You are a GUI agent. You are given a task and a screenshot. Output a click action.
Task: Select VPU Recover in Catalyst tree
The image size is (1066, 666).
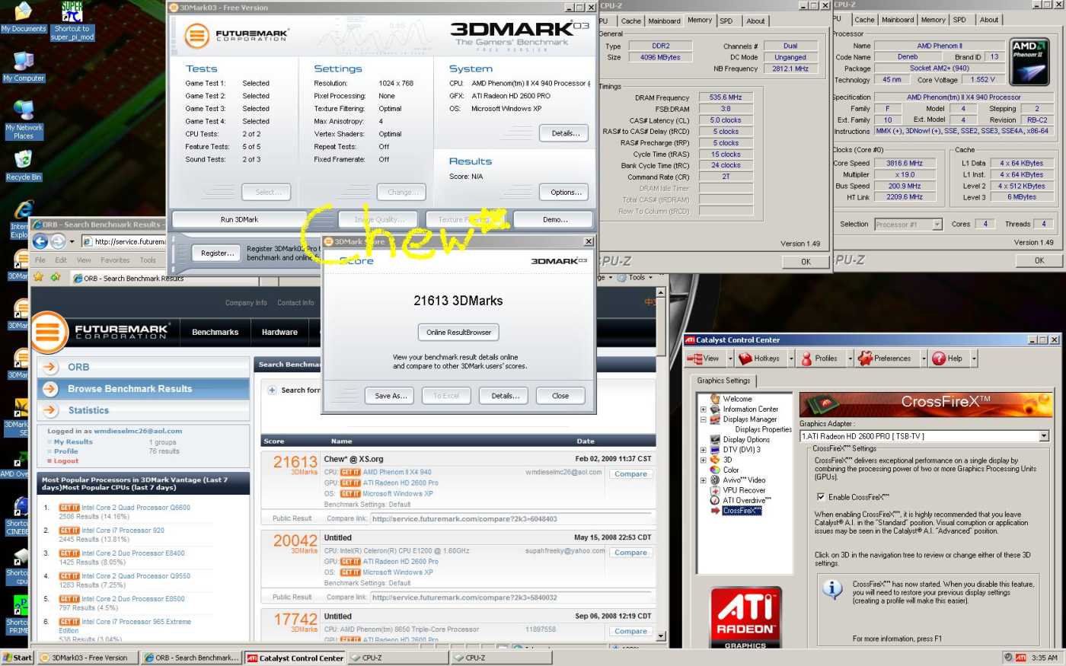(744, 490)
